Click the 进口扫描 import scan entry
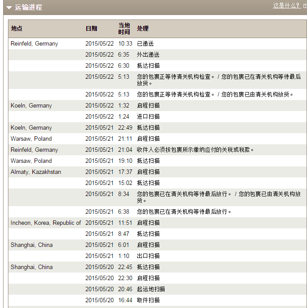This screenshot has width=307, height=308. pos(148,117)
